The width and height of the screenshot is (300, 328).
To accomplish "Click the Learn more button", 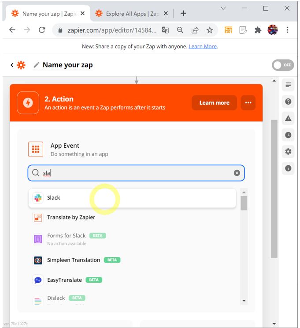I will [214, 103].
